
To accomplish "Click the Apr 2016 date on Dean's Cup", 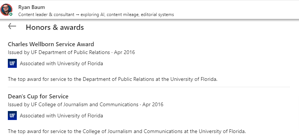I will click(153, 104).
